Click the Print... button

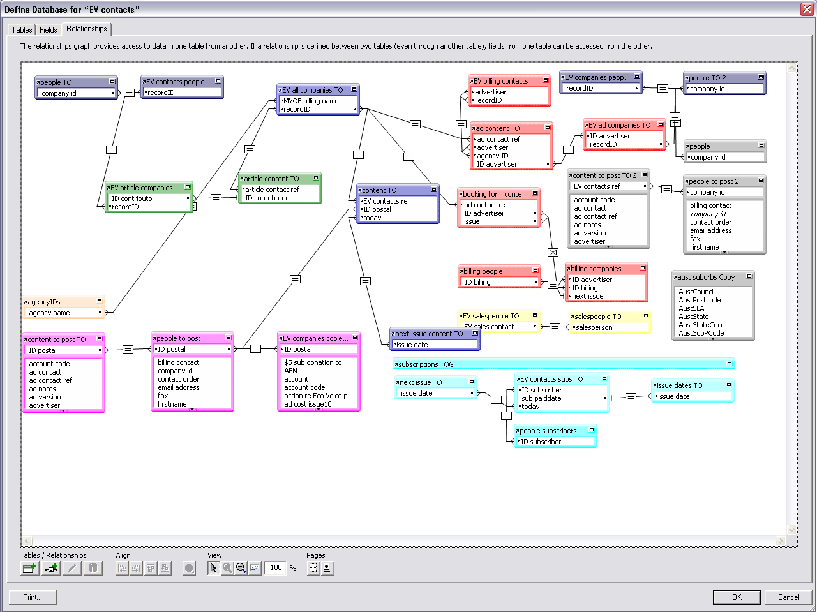point(33,597)
